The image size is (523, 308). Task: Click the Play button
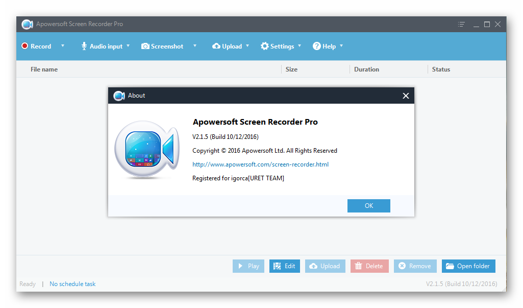tap(248, 266)
